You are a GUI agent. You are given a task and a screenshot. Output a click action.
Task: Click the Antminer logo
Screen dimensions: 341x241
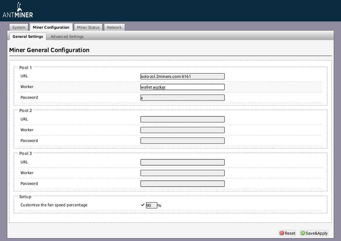click(x=18, y=10)
